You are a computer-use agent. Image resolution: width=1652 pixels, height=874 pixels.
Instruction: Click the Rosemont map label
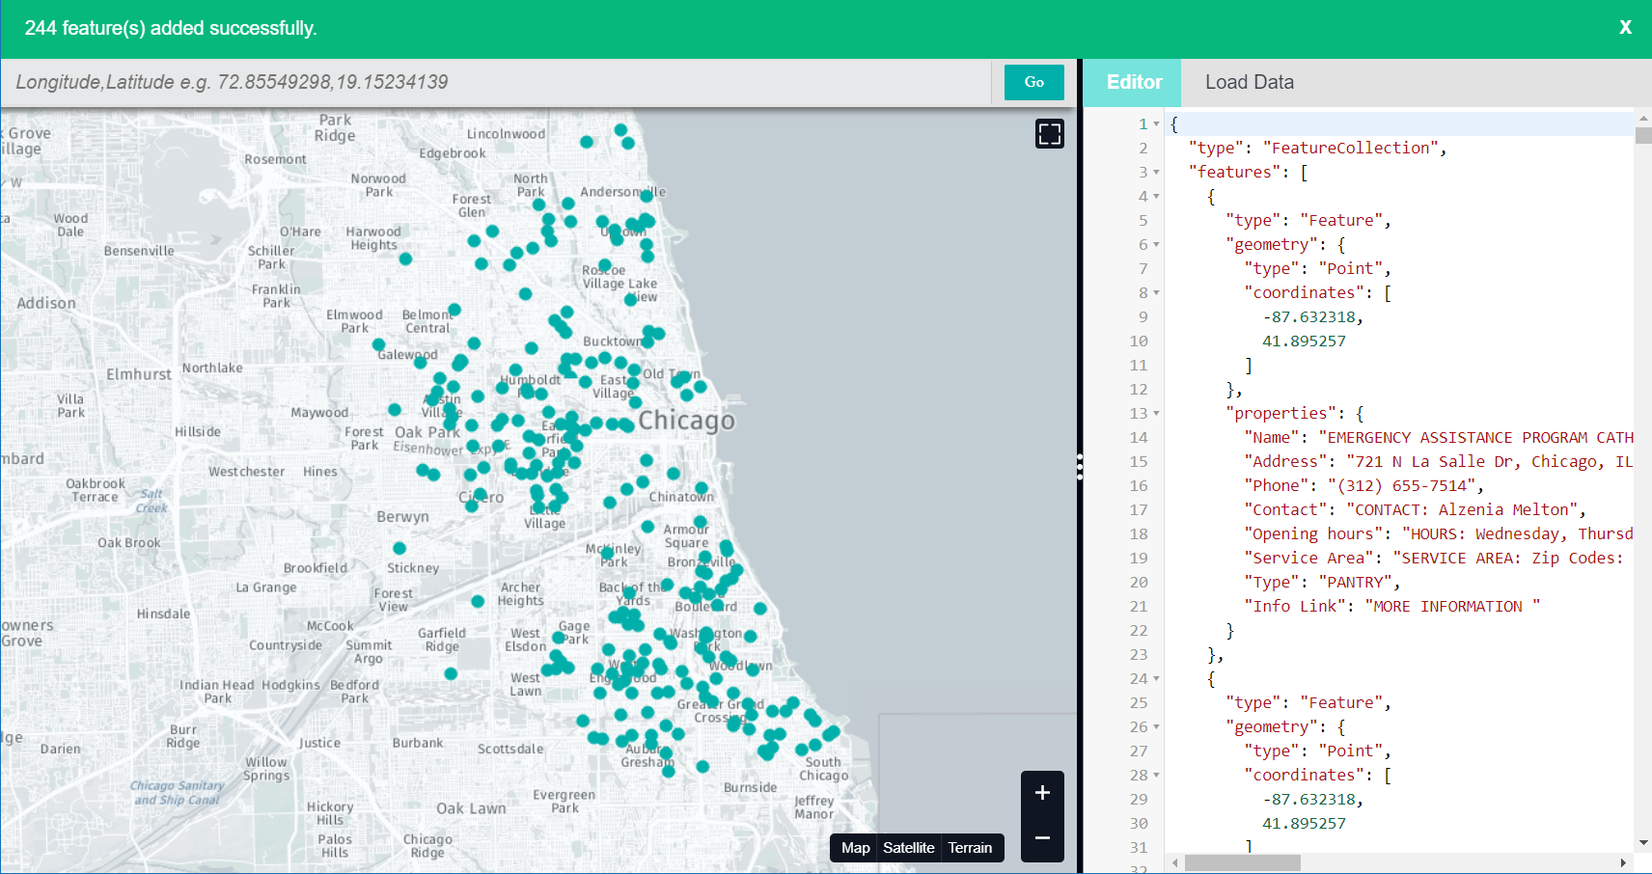click(x=275, y=159)
